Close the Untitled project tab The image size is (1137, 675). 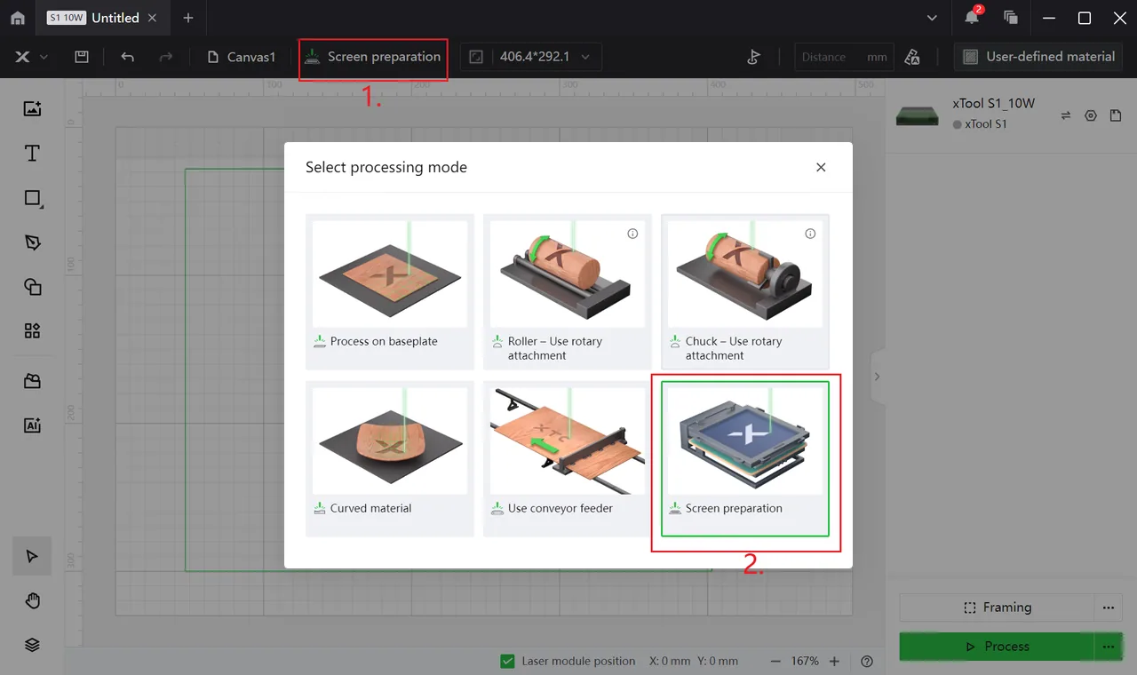click(153, 18)
